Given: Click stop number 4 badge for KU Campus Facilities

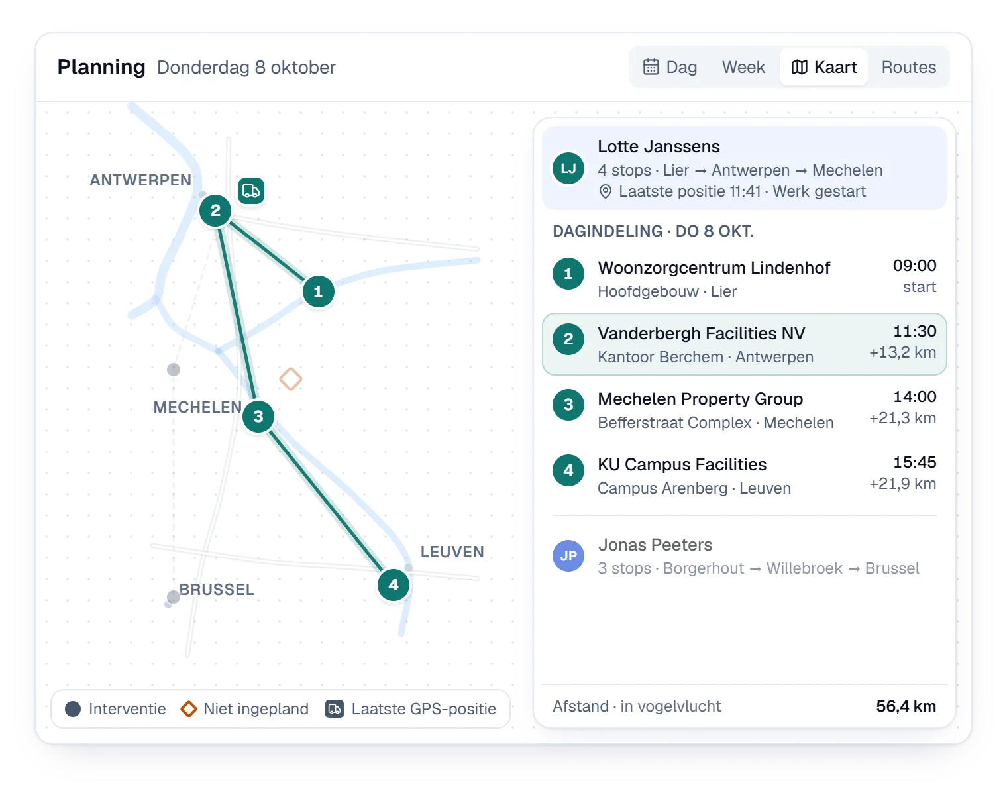Looking at the screenshot, I should [x=568, y=470].
